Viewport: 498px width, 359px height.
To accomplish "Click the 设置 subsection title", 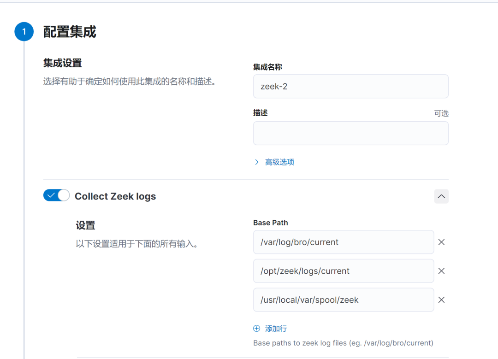I will click(85, 225).
